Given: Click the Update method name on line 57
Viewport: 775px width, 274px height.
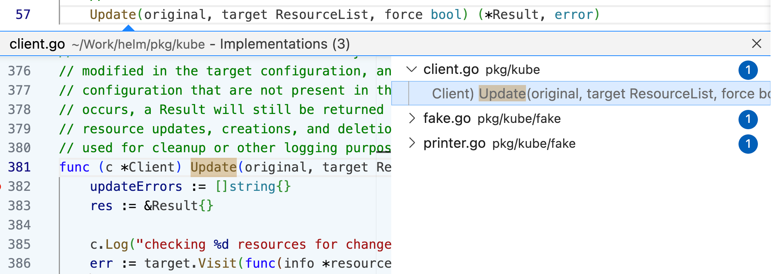Looking at the screenshot, I should click(113, 15).
